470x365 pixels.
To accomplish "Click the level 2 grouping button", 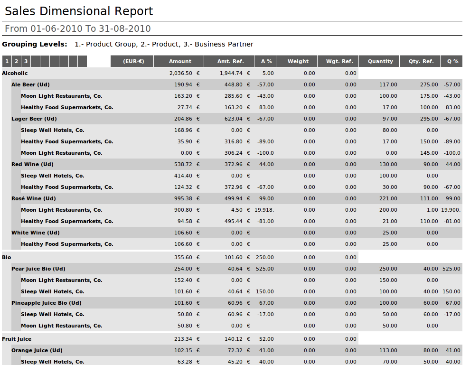I will click(x=16, y=61).
